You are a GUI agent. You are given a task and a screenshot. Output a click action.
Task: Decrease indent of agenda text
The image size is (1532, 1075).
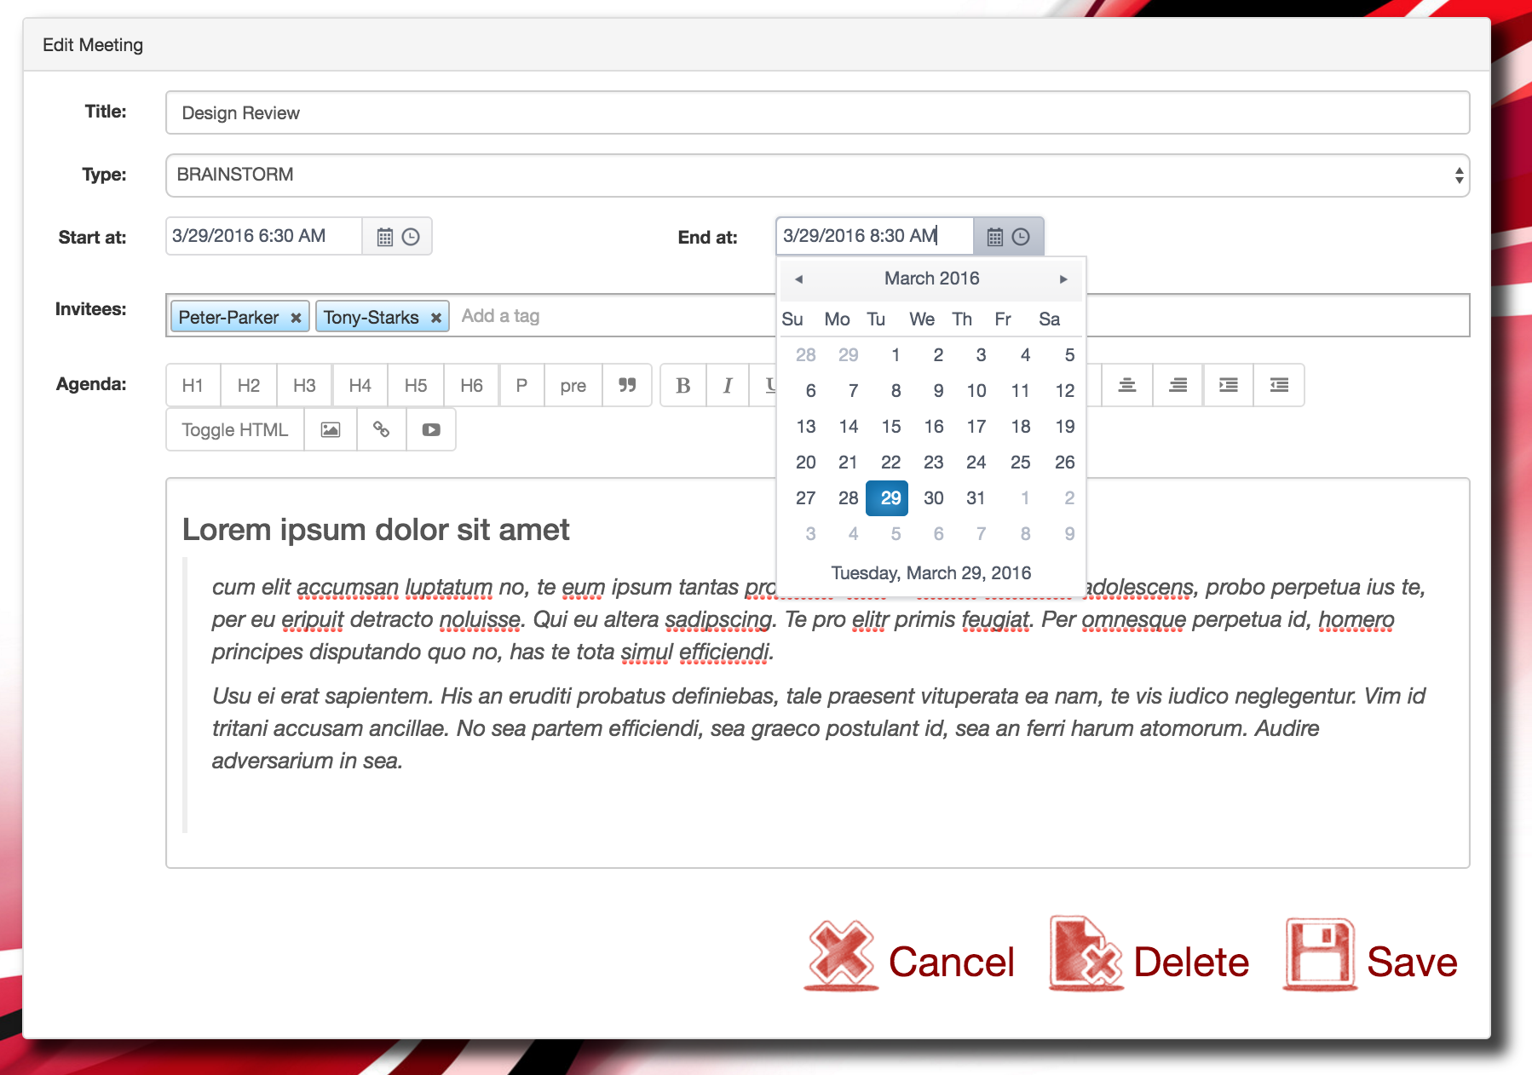pyautogui.click(x=1279, y=385)
